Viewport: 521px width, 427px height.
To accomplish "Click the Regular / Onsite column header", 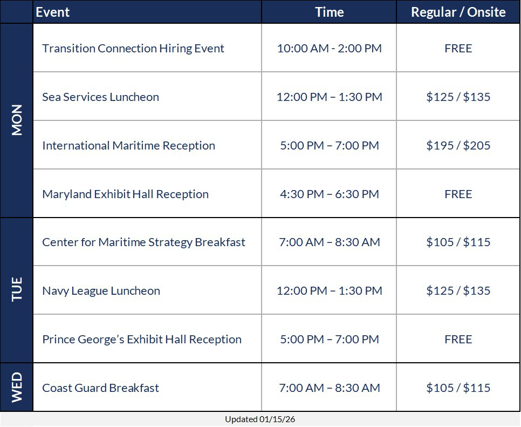I will [x=458, y=12].
